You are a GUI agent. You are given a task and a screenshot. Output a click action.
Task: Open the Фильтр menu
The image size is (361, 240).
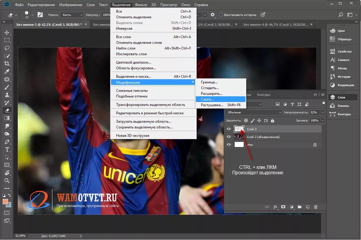coord(141,5)
